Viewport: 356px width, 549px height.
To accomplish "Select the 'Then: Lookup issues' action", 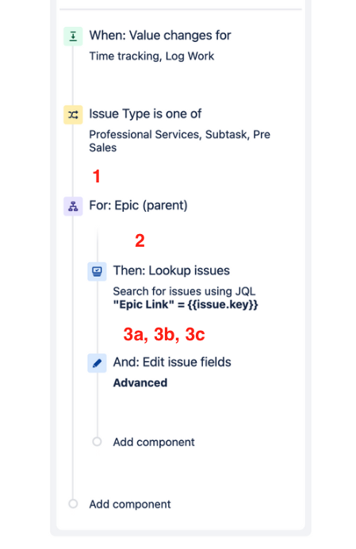I will (171, 271).
